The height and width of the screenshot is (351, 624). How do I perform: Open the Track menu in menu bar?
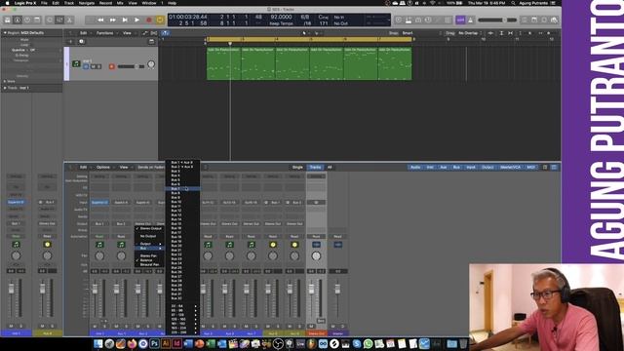tap(69, 3)
